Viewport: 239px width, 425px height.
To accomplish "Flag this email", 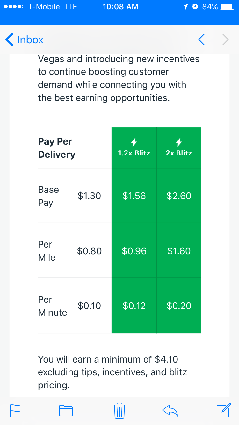I will coord(15,411).
